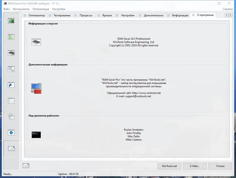236x178 pixels.
Task: Click the RAM chip Processes icon in sidebar
Action: 11,53
